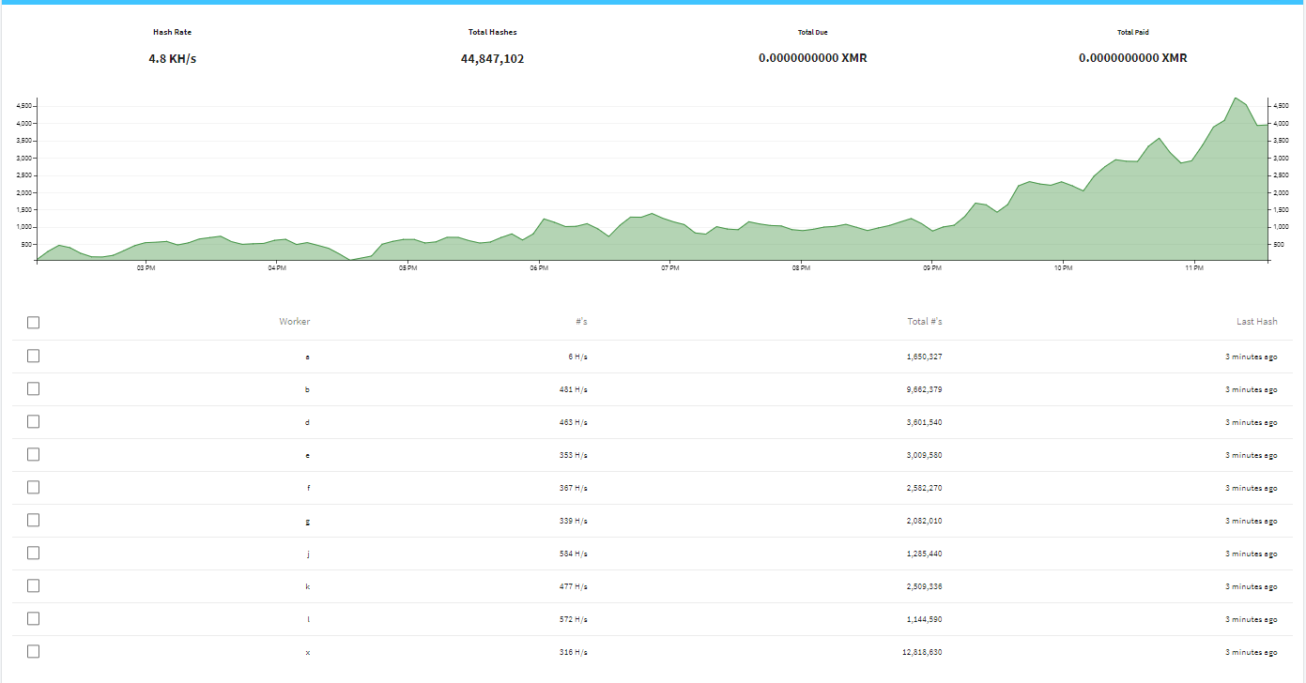Click the 6 H/s rate cell
This screenshot has height=683, width=1306.
[578, 357]
